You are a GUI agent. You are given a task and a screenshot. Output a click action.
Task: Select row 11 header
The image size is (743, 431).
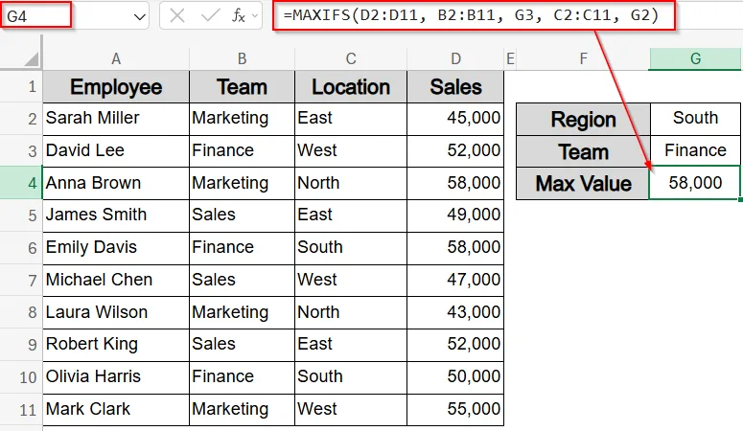21,409
